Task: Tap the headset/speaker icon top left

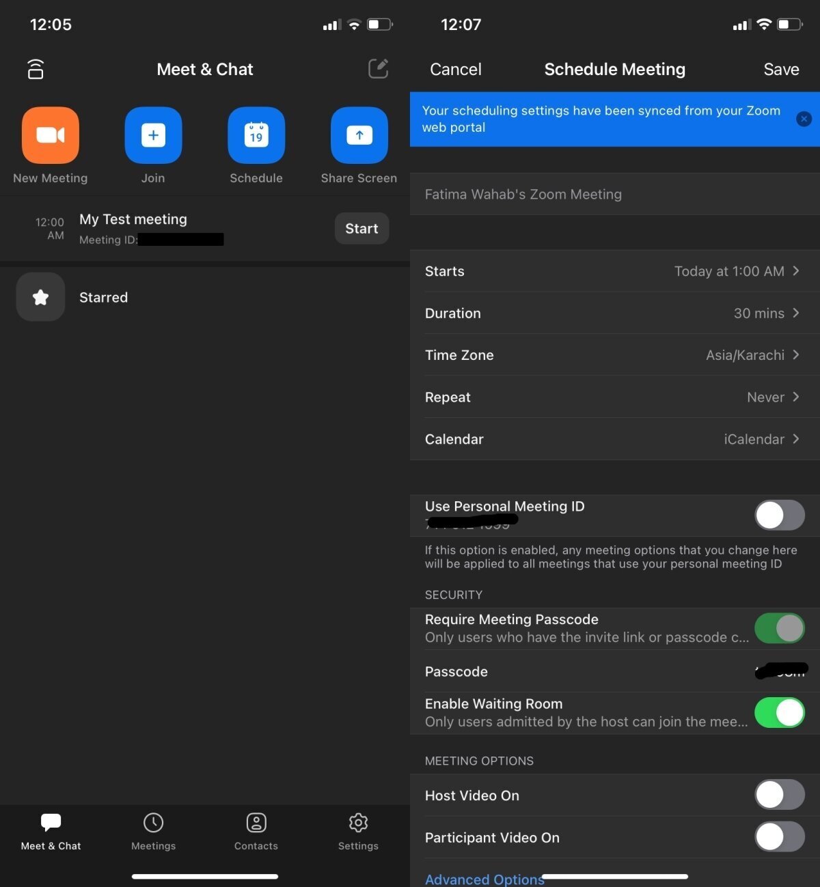Action: (35, 69)
